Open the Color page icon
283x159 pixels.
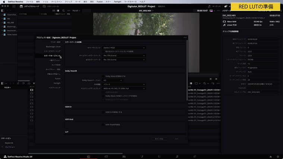(159, 156)
